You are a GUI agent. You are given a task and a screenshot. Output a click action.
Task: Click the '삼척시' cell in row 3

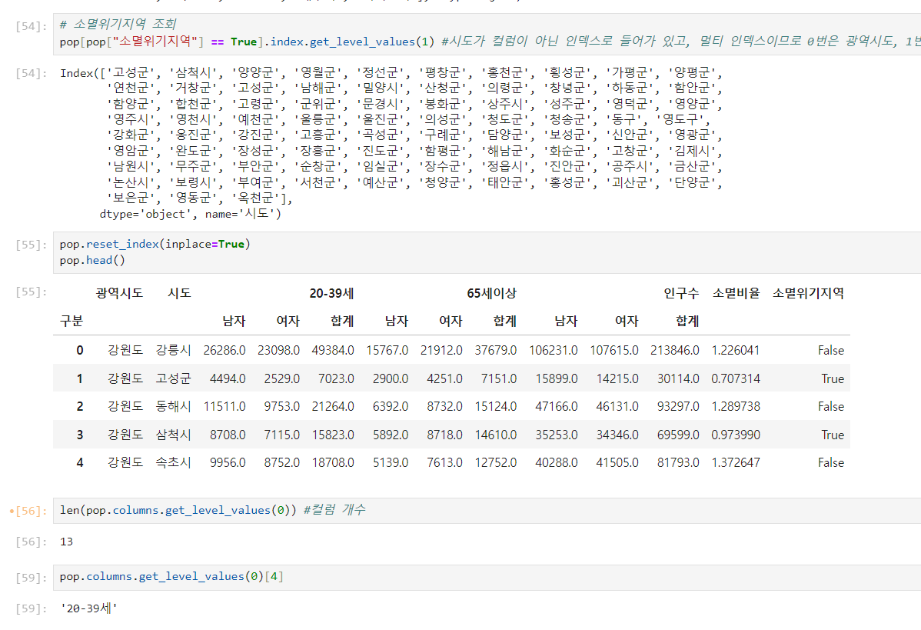click(x=173, y=435)
